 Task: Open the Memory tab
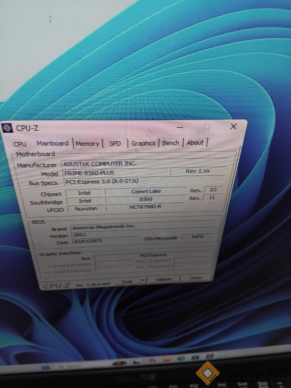87,144
